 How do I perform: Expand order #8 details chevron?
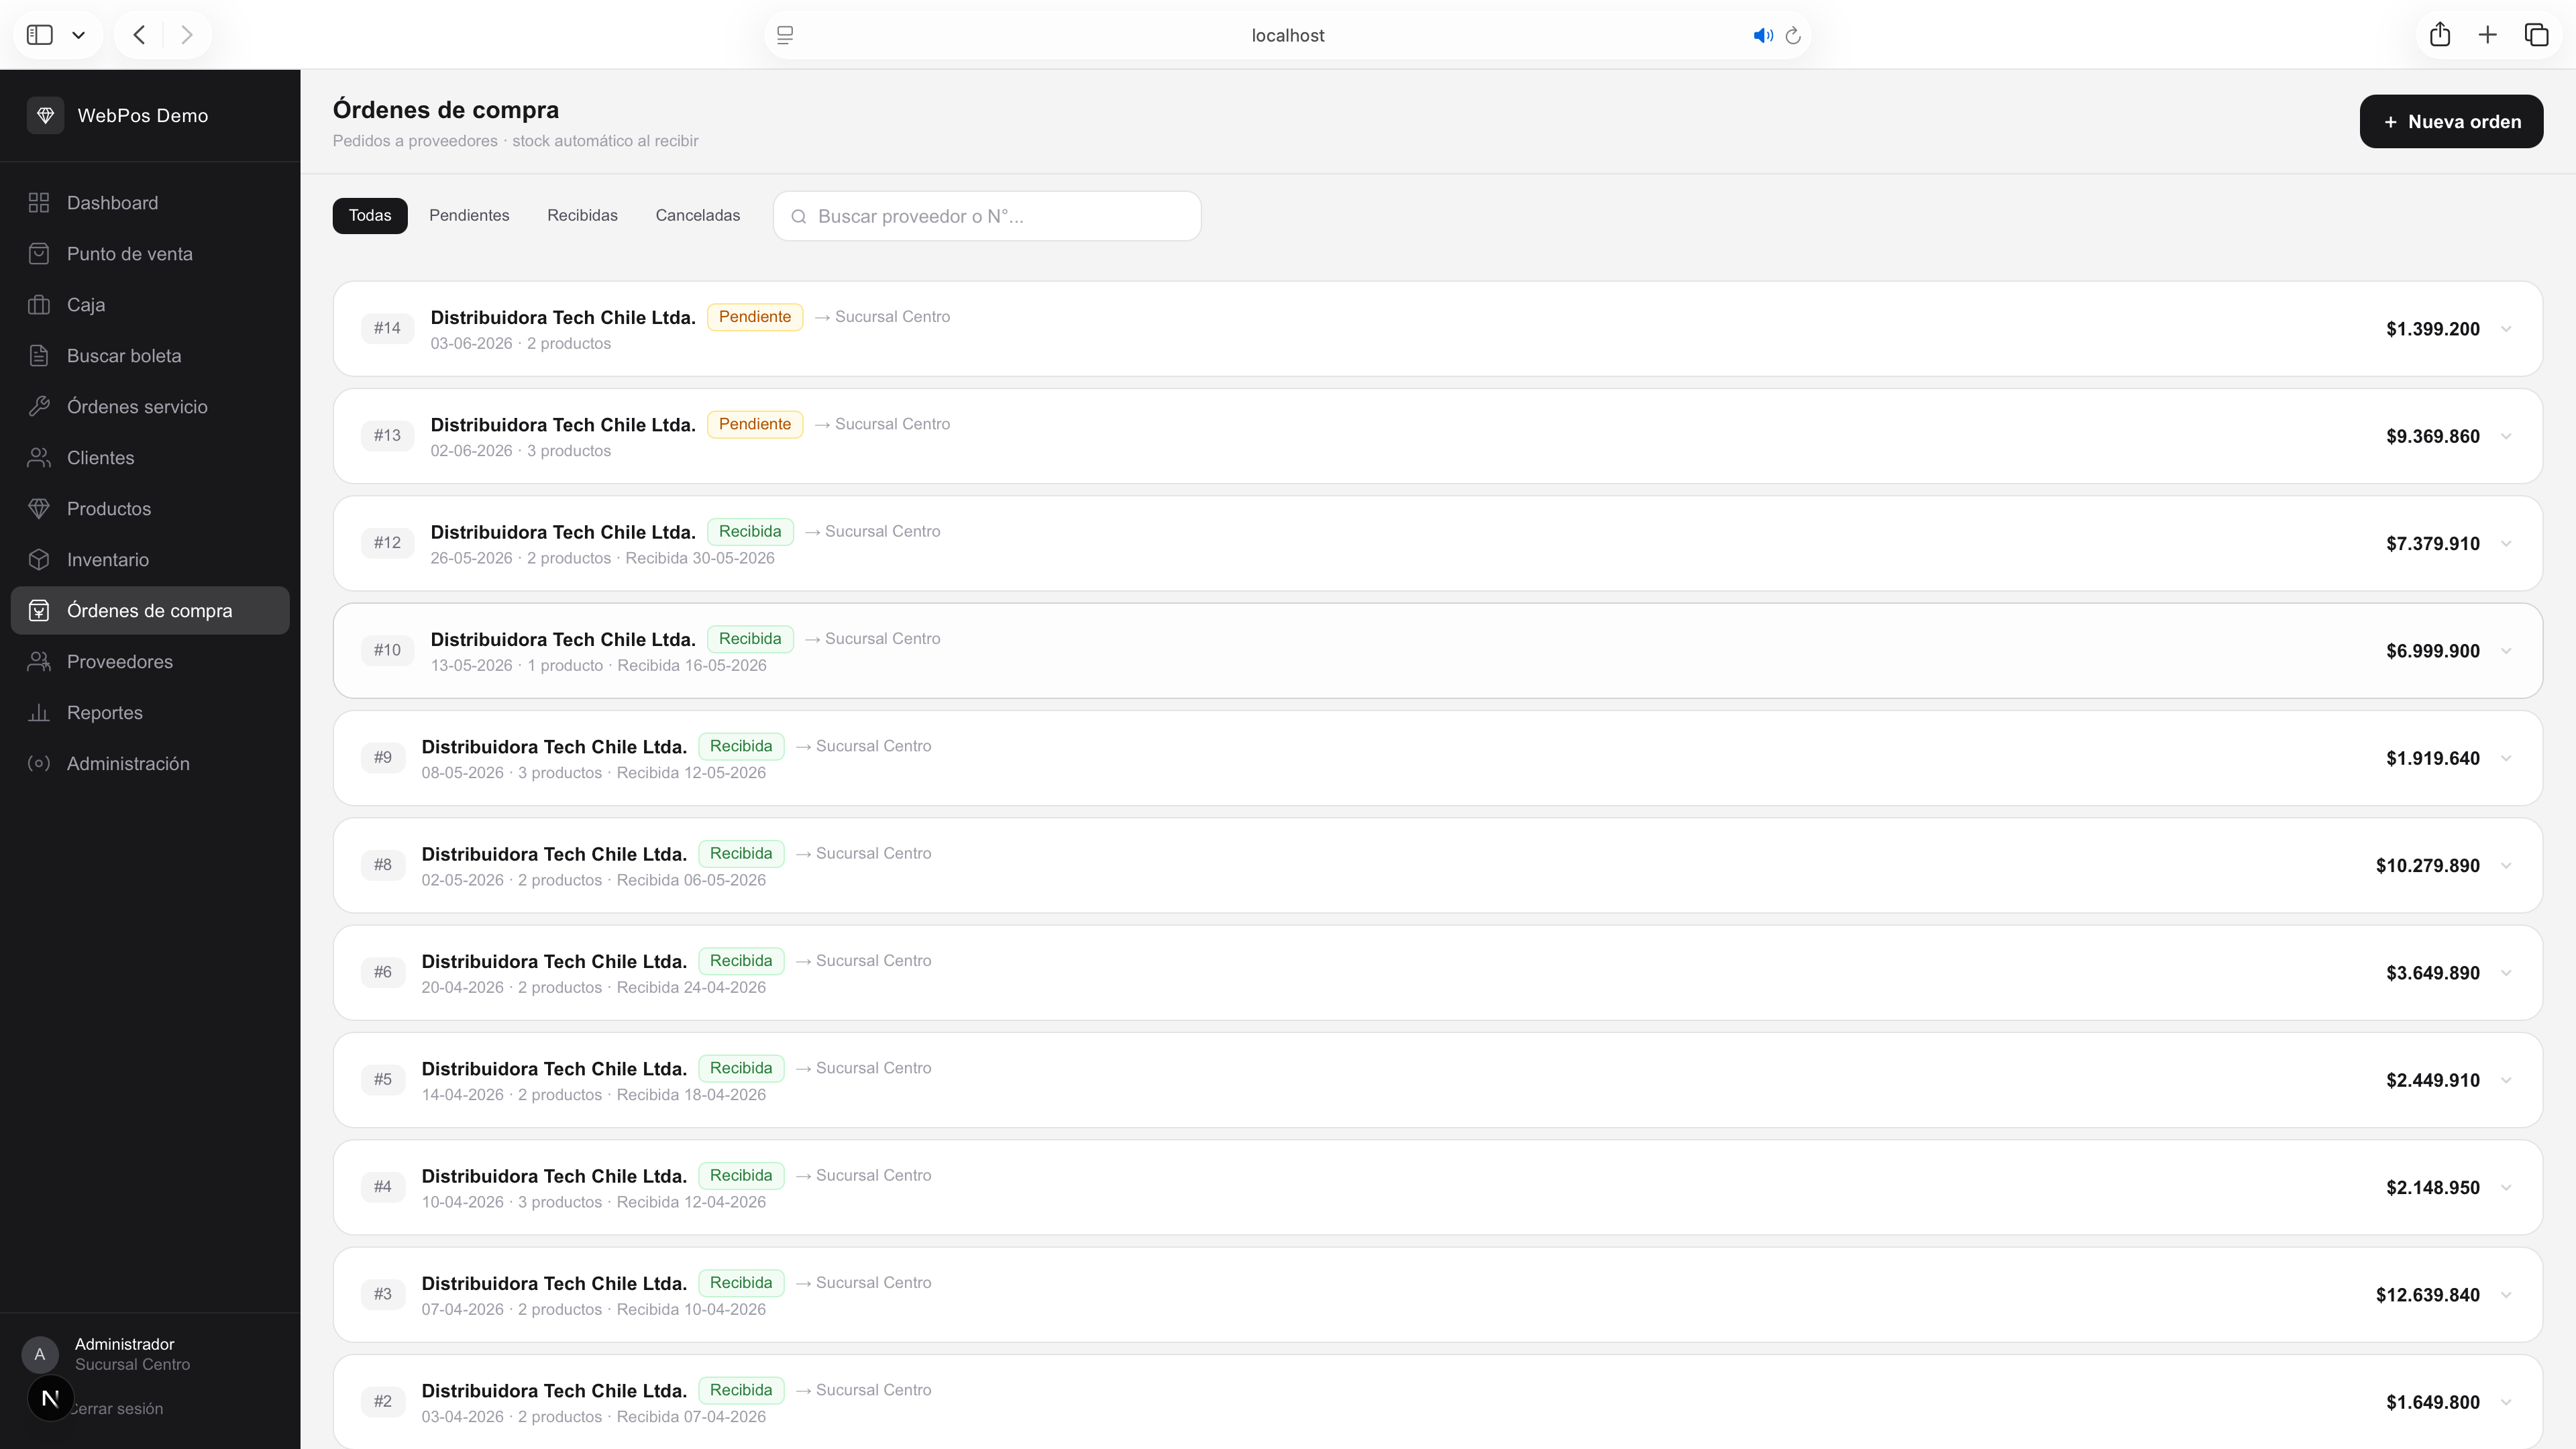[x=2506, y=866]
